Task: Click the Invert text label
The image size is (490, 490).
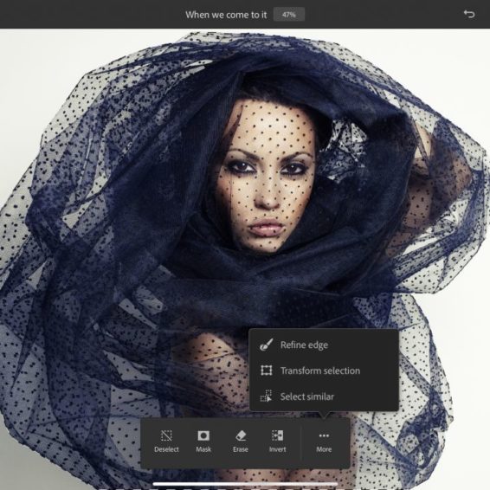Action: click(x=278, y=449)
